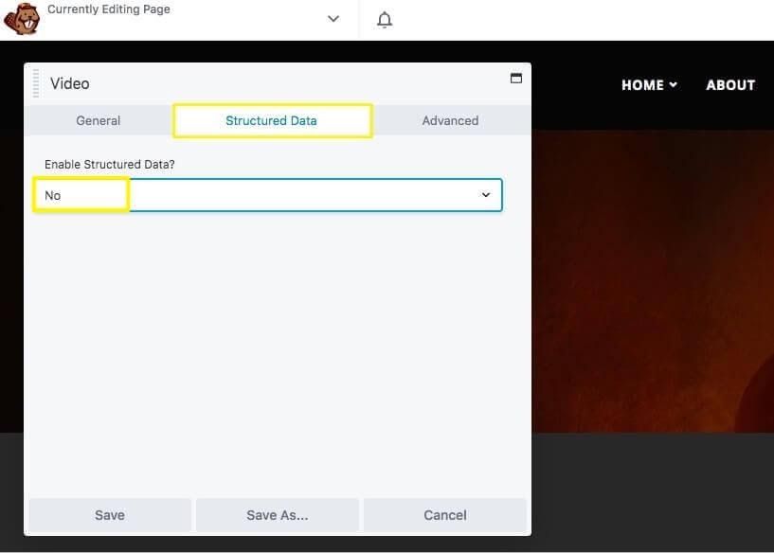Click the orange hero background image

coord(652,284)
